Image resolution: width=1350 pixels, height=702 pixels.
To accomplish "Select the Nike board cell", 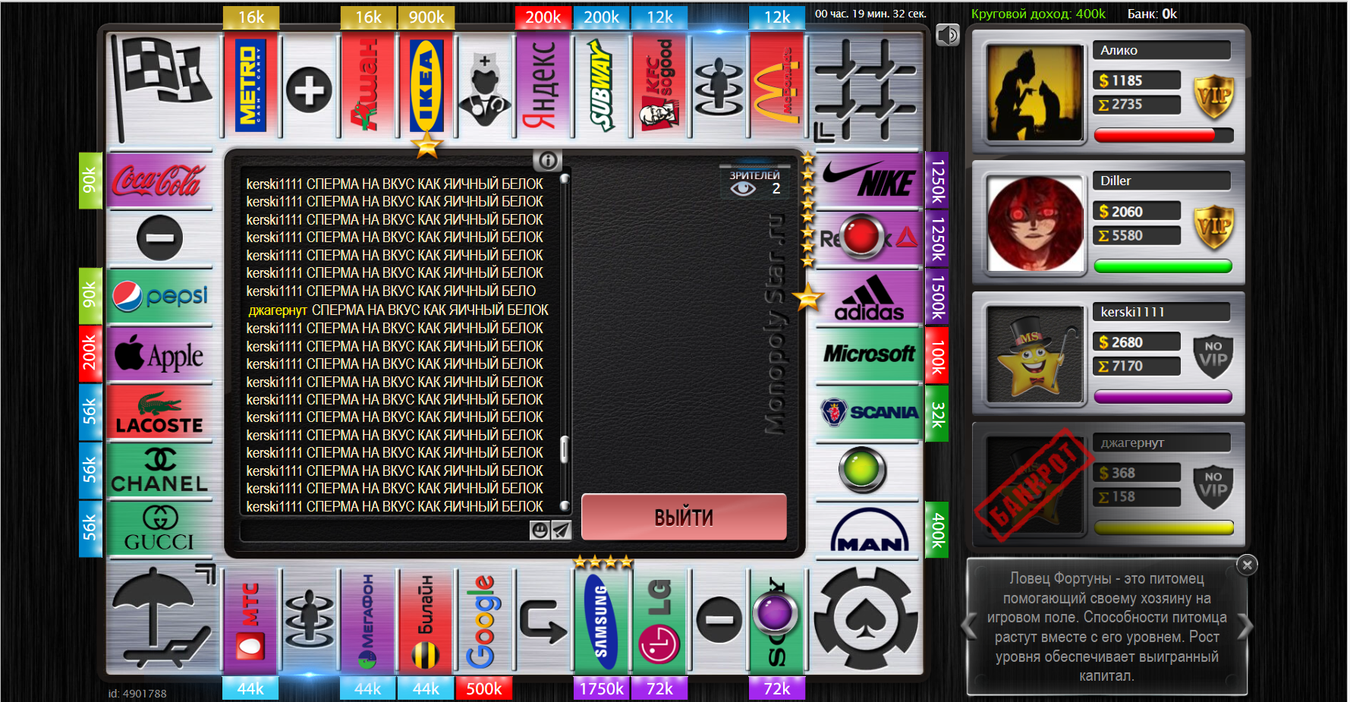I will [x=869, y=180].
